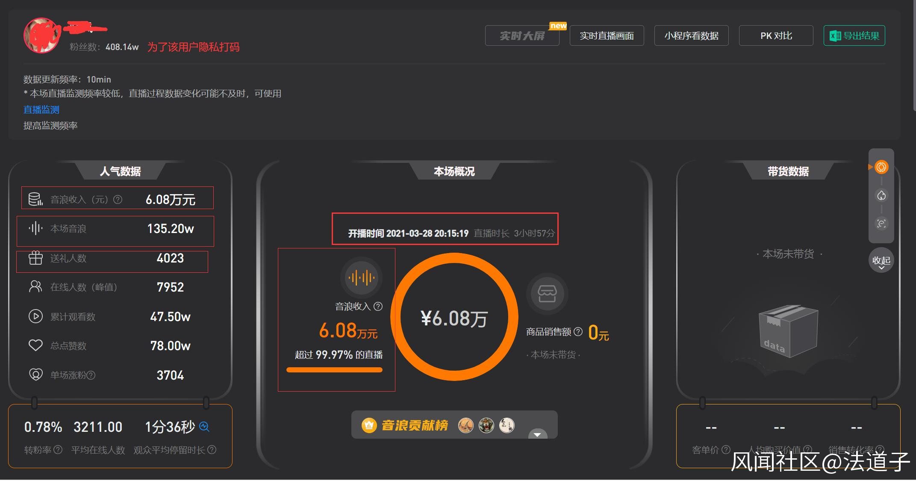This screenshot has width=916, height=481.
Task: Click help icon beside 音浪收入 (元)
Action: point(118,200)
